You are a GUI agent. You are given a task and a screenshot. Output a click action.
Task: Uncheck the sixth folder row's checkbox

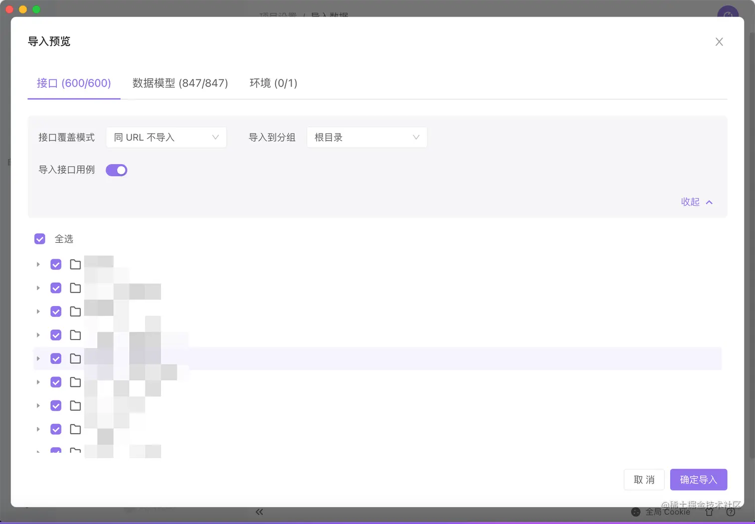click(56, 382)
